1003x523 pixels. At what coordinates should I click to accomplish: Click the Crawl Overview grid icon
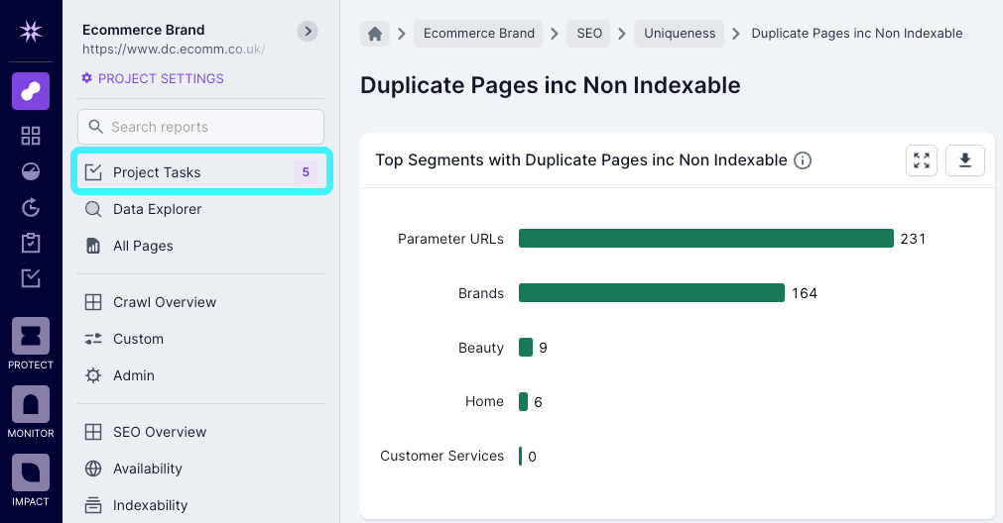(93, 302)
